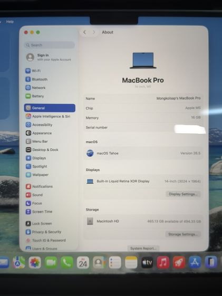Click the Display Settings button
This screenshot has width=222, height=296.
coord(183,194)
